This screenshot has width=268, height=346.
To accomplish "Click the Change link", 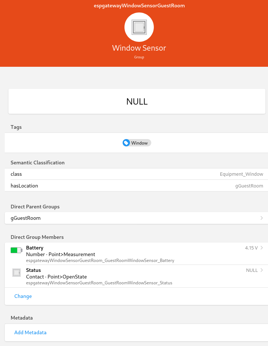I will (23, 296).
